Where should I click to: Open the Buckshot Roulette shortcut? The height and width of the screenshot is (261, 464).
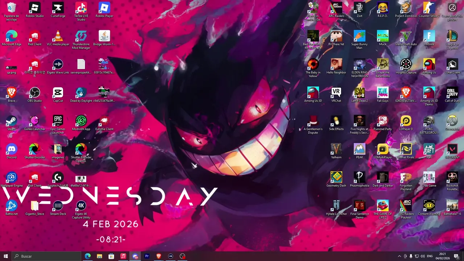click(452, 181)
